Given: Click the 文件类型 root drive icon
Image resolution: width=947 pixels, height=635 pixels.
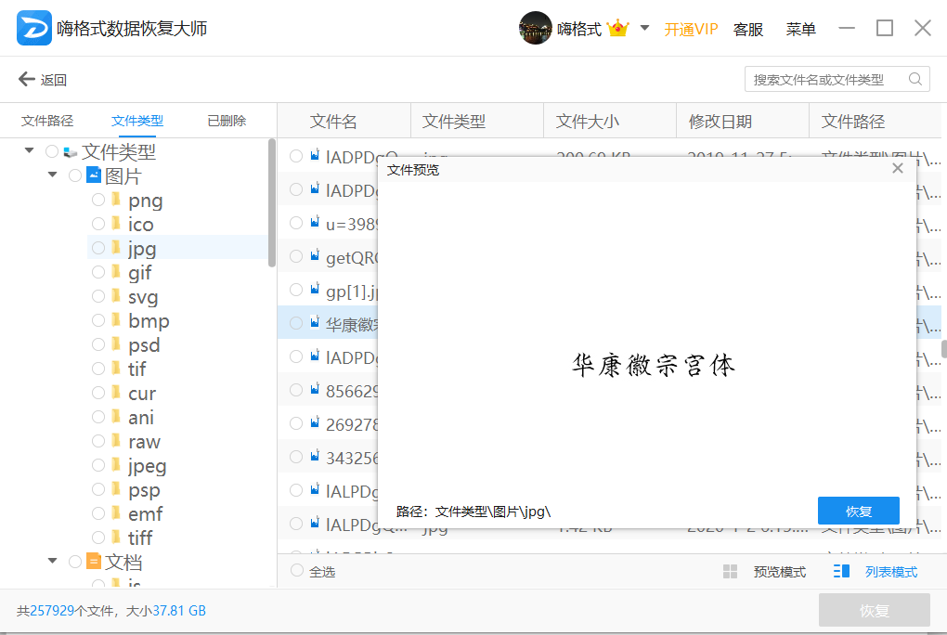Looking at the screenshot, I should point(70,151).
